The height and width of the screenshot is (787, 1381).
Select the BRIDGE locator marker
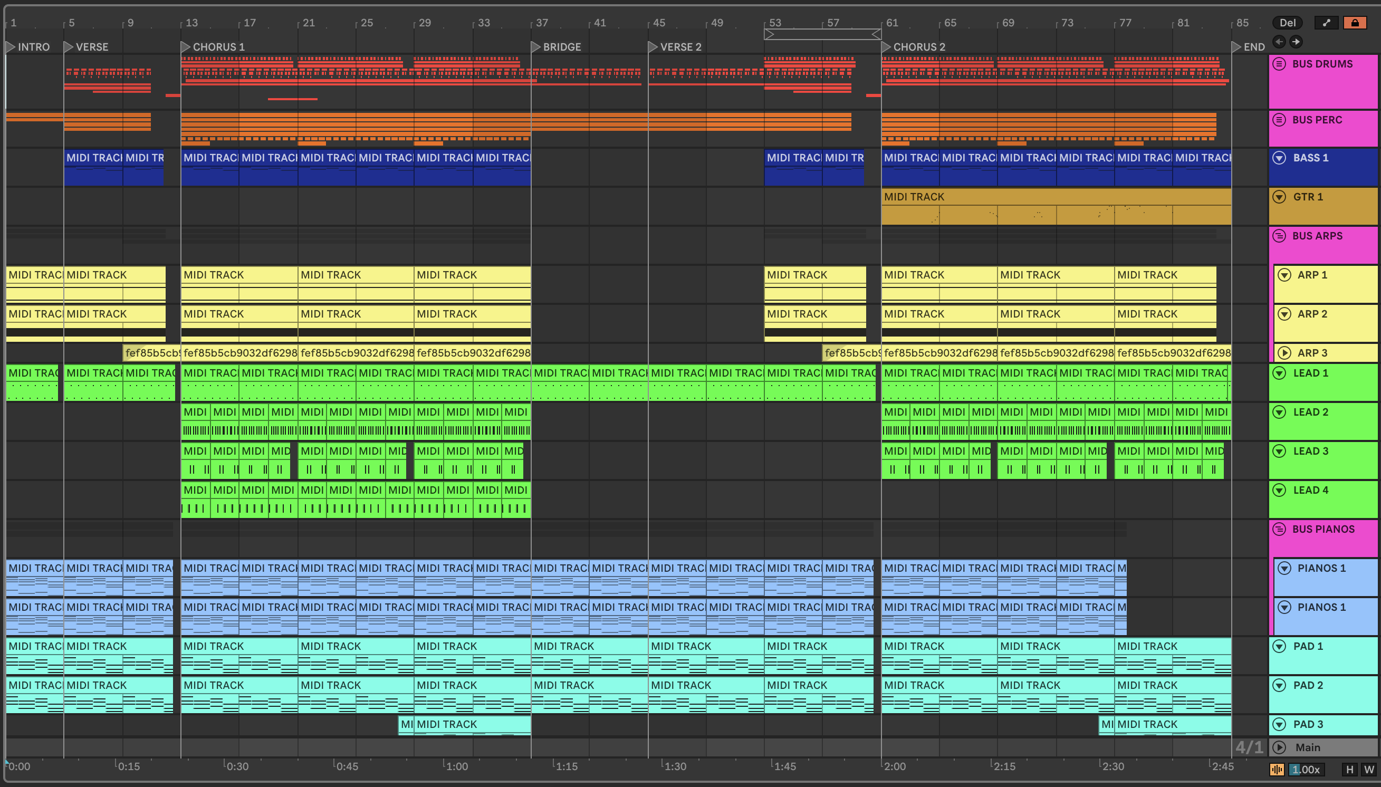[535, 47]
